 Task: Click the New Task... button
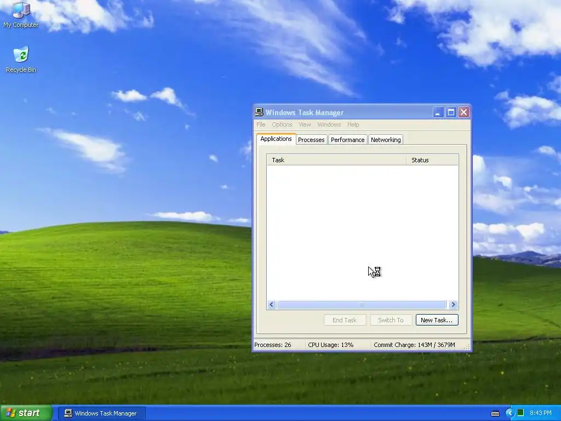coord(437,320)
